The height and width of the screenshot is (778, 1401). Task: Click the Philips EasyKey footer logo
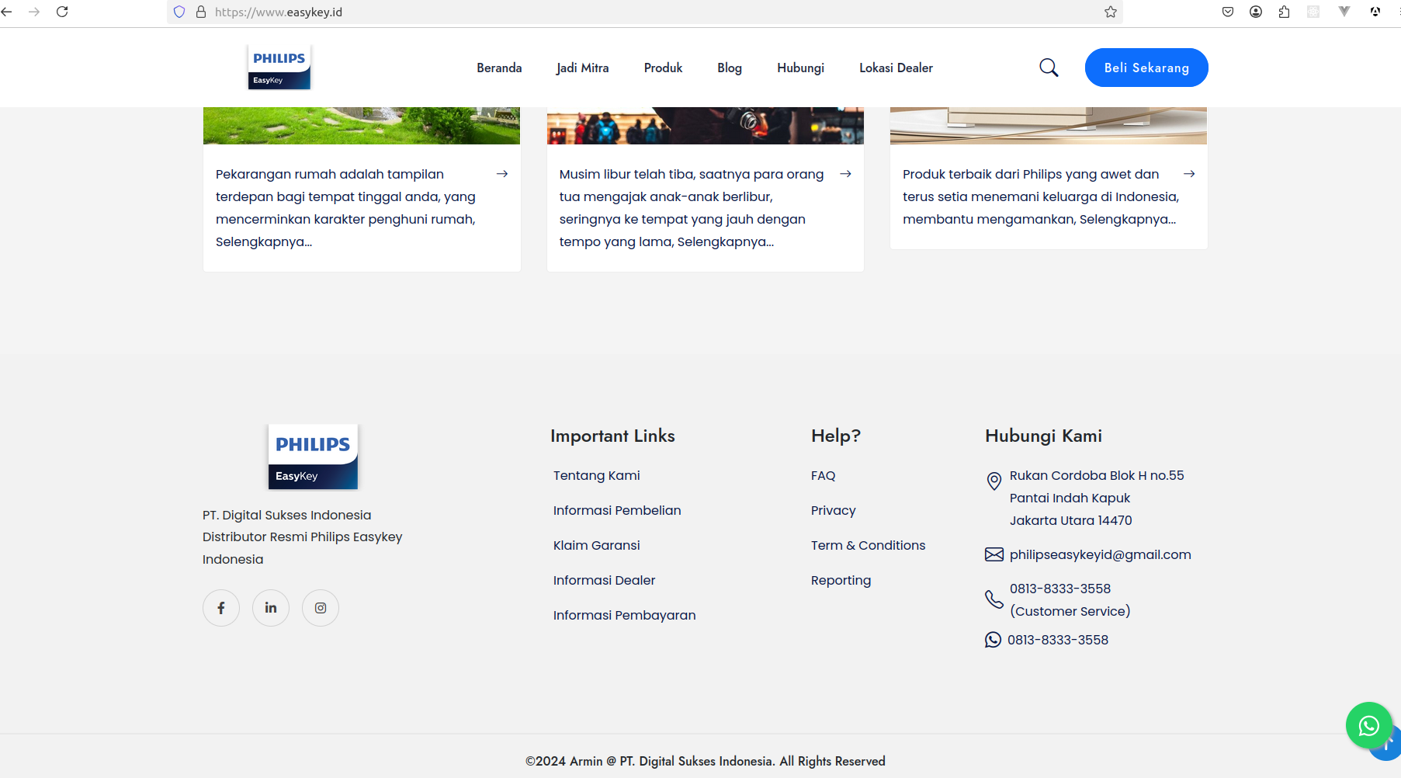(x=313, y=457)
